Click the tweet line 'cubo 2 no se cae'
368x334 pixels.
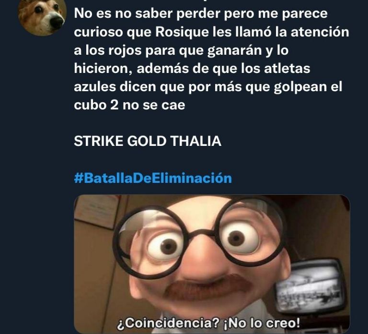[x=129, y=105]
